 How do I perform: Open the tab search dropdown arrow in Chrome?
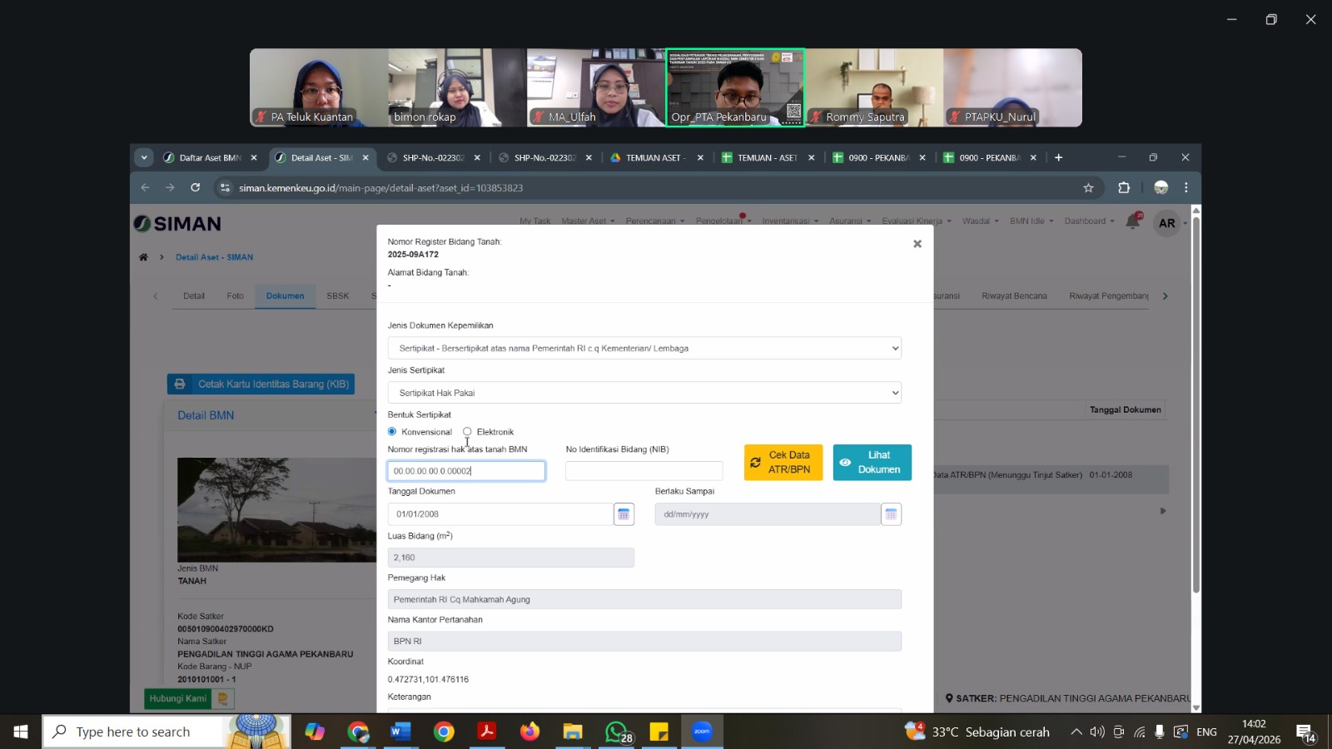click(x=144, y=157)
